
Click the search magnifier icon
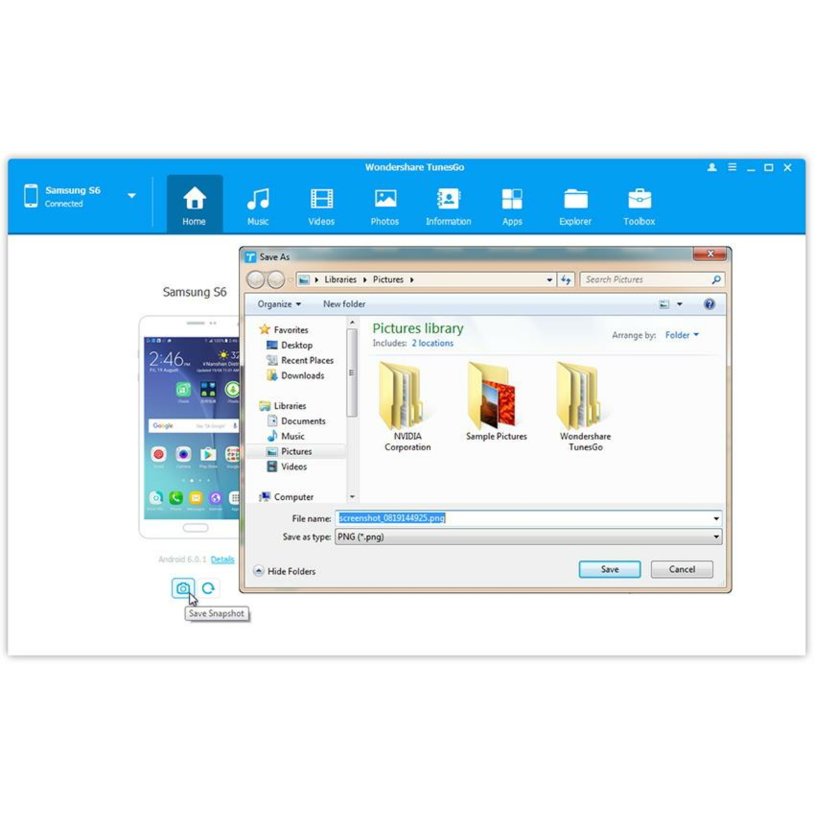point(716,280)
